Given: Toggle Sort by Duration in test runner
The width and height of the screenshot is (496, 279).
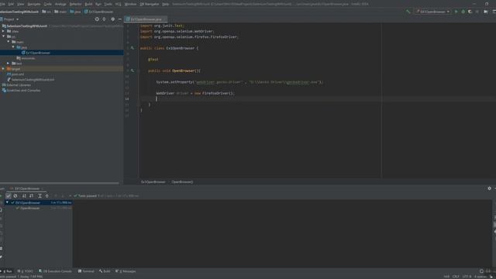Looking at the screenshot, I should [x=31, y=196].
